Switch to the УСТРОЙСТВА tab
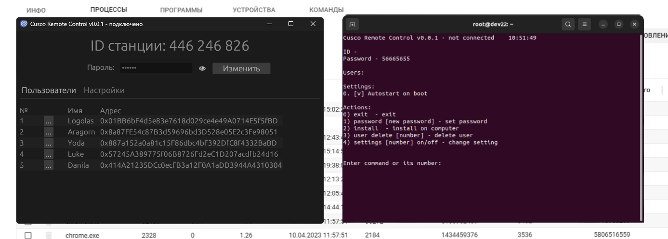This screenshot has width=668, height=239. coord(254,10)
